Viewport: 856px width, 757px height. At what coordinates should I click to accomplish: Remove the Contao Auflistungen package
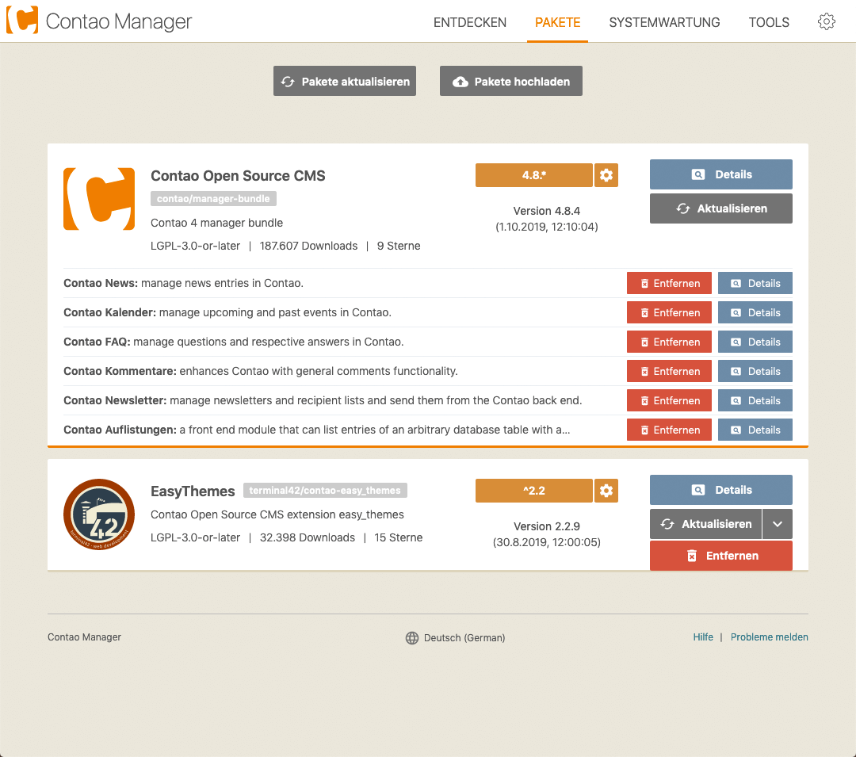point(669,430)
